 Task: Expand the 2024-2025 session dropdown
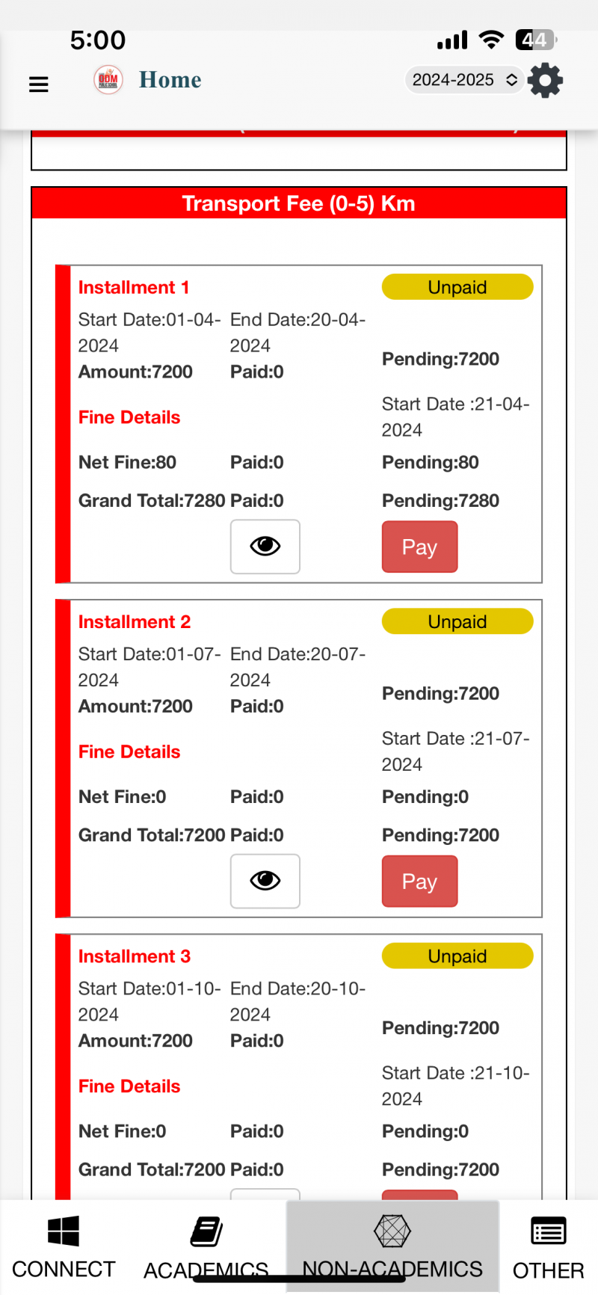(x=463, y=80)
